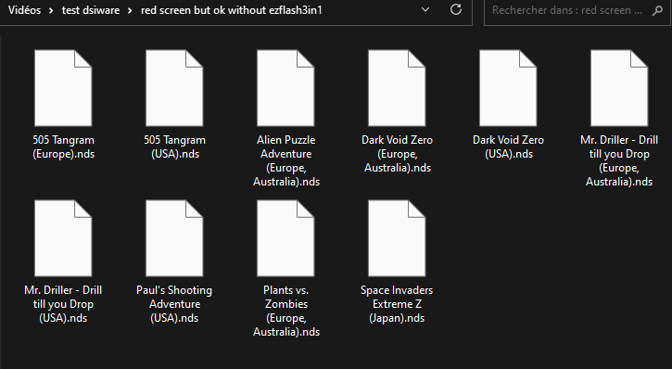Select Mr. Driller (Europe, Australia) file icon
Viewport: 672px width, 369px height.
(x=619, y=88)
